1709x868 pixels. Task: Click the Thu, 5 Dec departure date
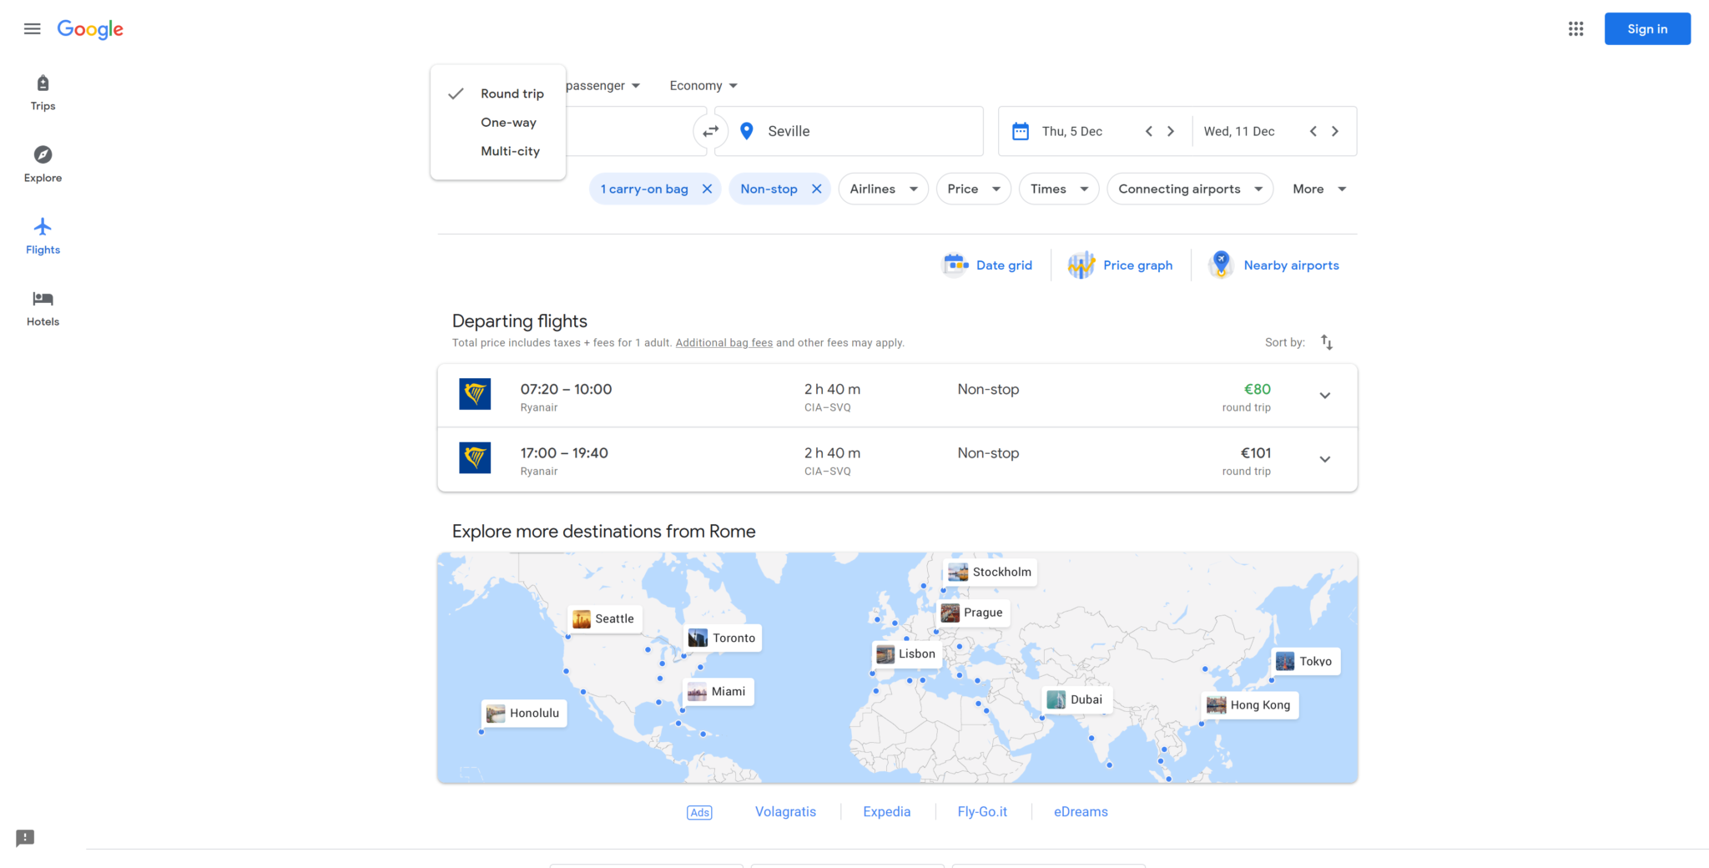tap(1072, 131)
